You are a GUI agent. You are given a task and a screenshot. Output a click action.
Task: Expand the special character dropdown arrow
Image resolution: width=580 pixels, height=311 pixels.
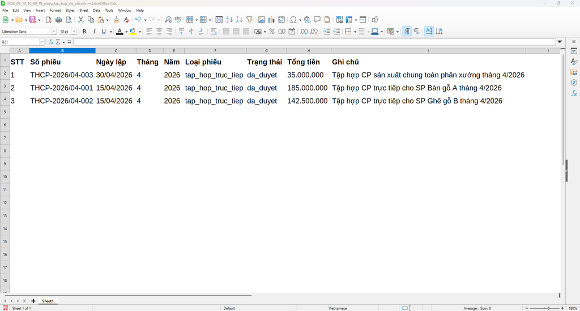point(300,20)
